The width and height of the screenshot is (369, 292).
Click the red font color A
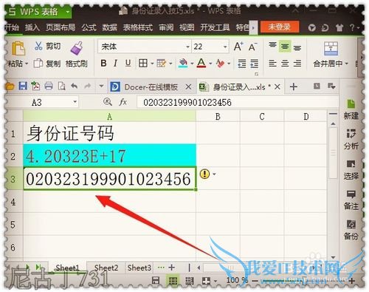[x=201, y=63]
